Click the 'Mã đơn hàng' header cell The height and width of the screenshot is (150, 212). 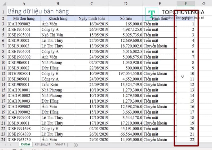click(24, 19)
